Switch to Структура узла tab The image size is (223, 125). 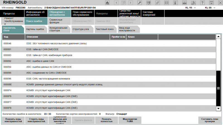(x=82, y=29)
